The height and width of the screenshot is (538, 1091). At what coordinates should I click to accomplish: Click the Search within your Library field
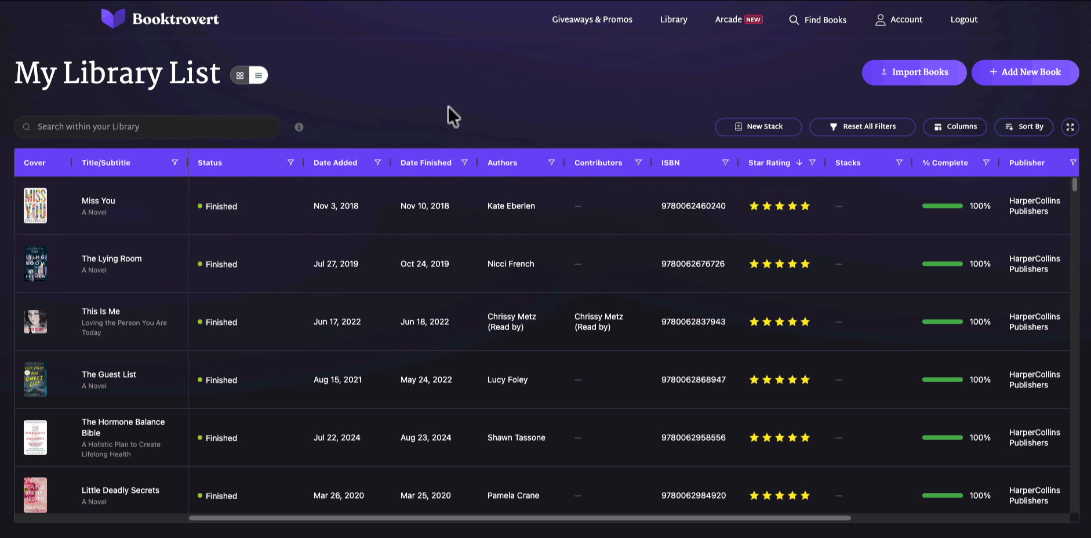click(x=147, y=127)
